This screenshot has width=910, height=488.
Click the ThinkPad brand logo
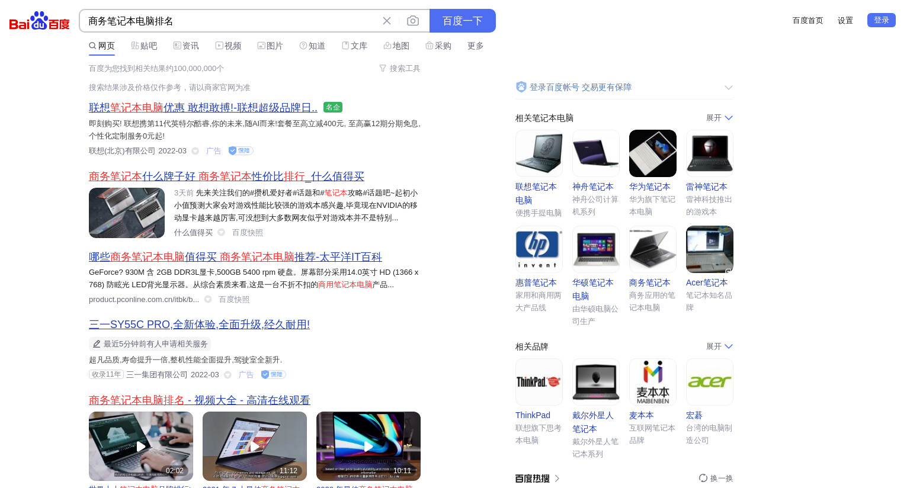pos(539,382)
